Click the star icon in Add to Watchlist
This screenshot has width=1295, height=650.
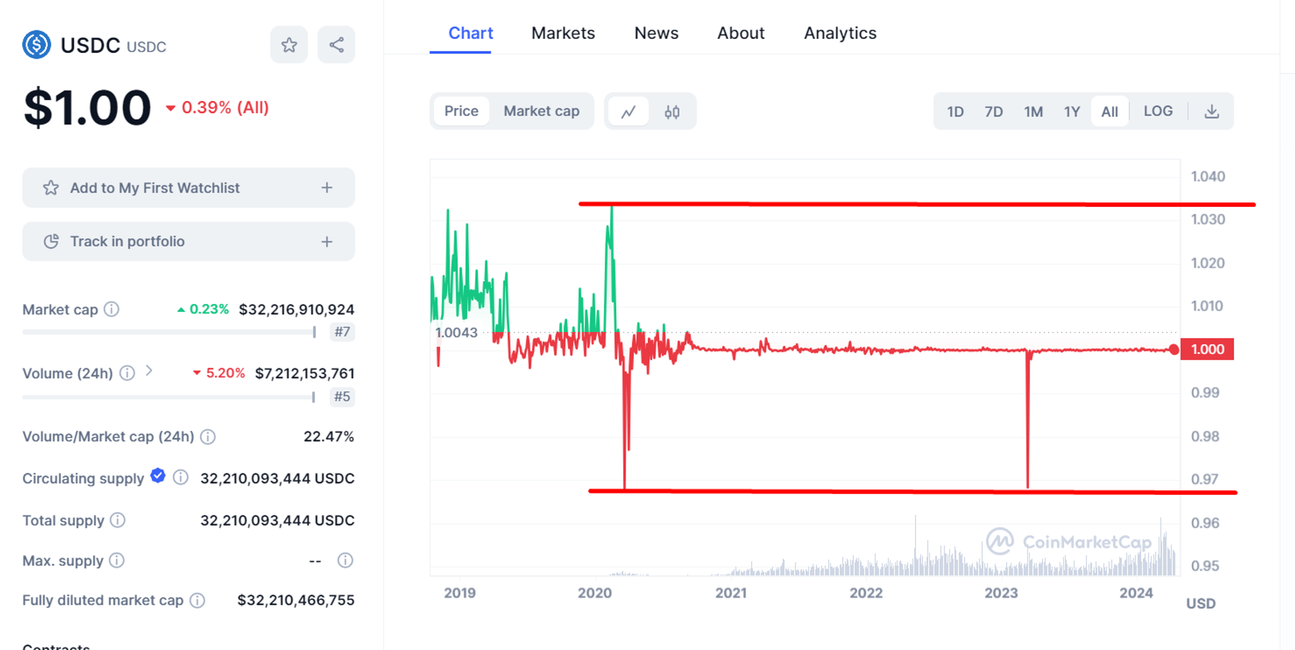[x=51, y=188]
